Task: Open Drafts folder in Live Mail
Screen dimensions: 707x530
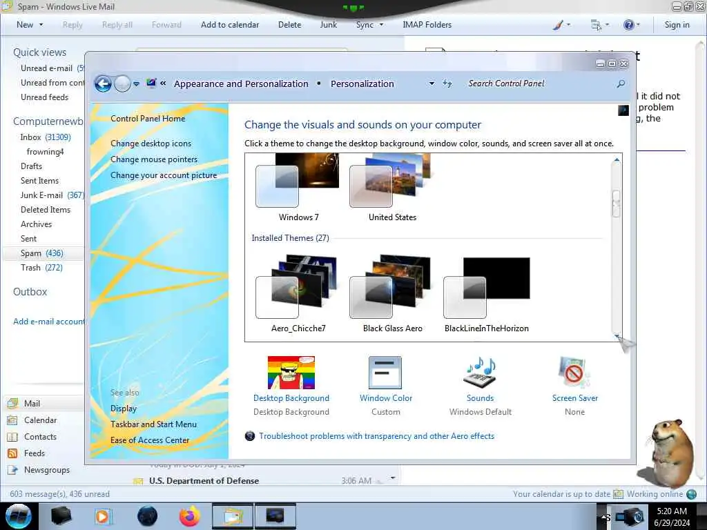Action: click(31, 166)
